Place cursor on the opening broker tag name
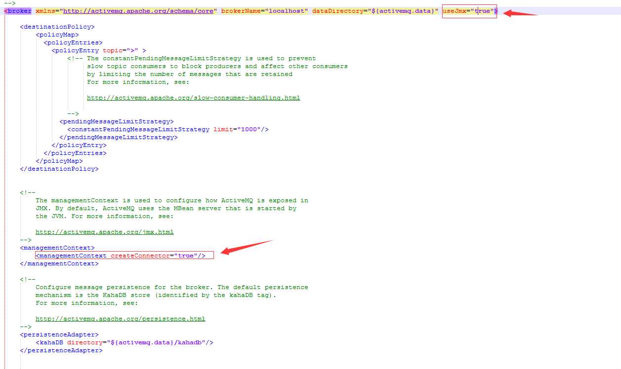The image size is (621, 369). coord(20,11)
